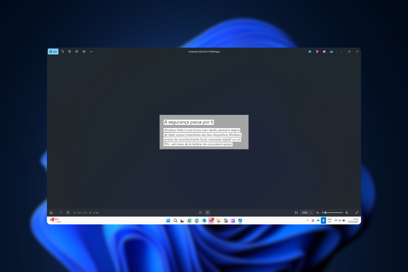The width and height of the screenshot is (408, 272).
Task: Click the 25 KB file size text
Action: tap(96, 213)
